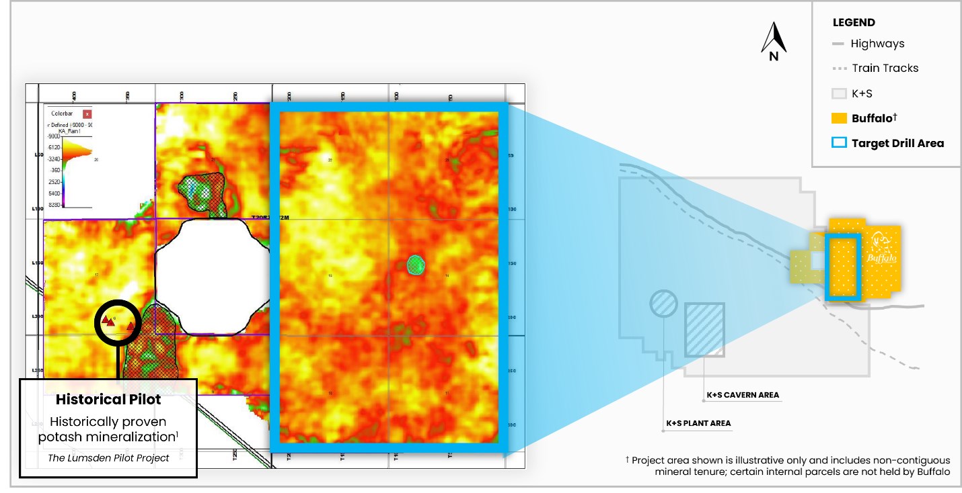Click the orange Buffalo legend swatch
The width and height of the screenshot is (962, 493).
(838, 118)
